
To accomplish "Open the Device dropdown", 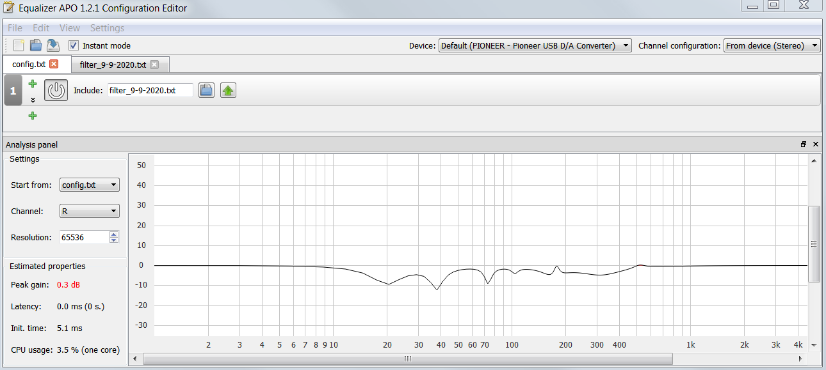I will (535, 45).
